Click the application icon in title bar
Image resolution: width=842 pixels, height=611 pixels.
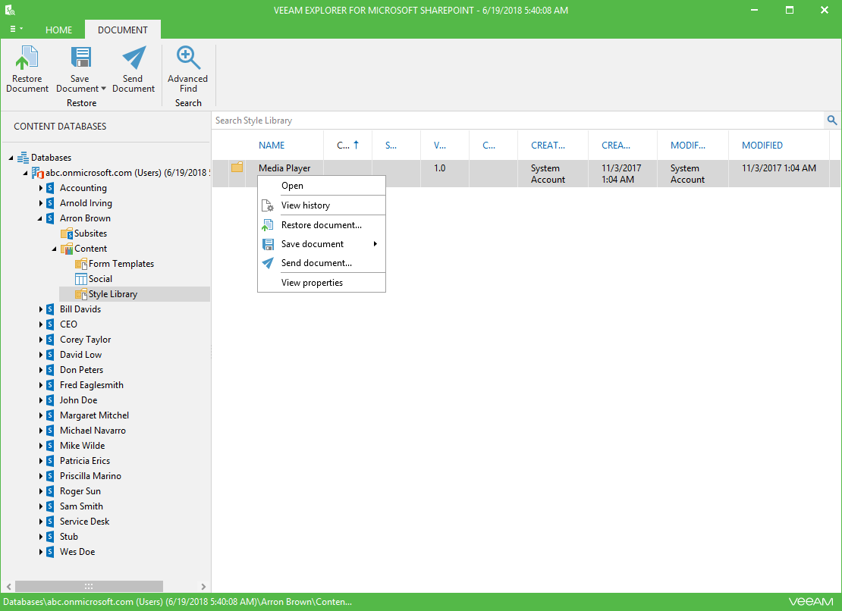tap(10, 10)
